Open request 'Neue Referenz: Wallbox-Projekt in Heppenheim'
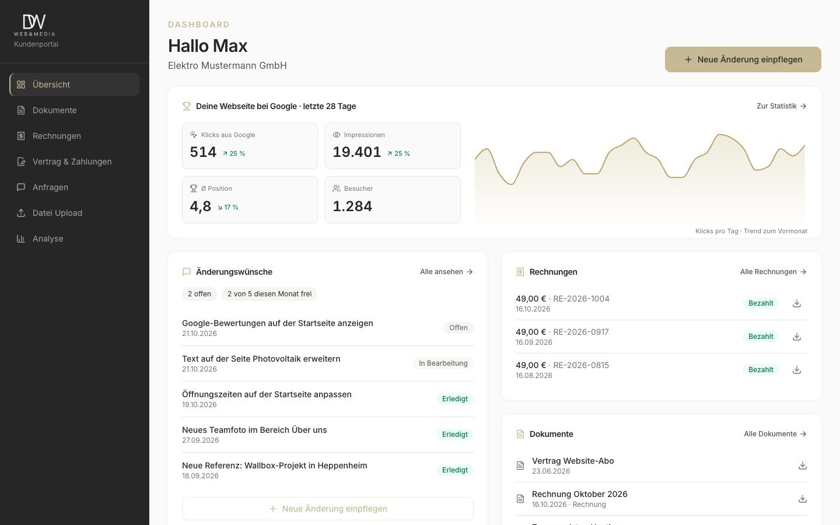The width and height of the screenshot is (840, 525). pos(328,470)
